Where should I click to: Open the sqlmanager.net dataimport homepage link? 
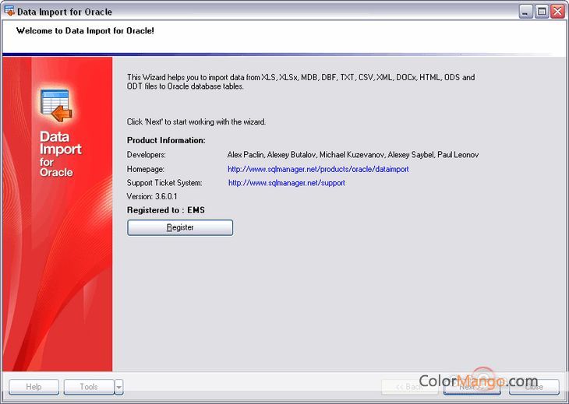tap(318, 169)
